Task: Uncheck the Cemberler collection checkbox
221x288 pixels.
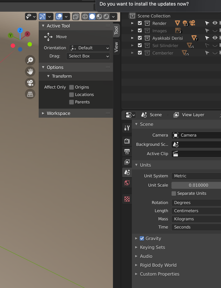Action: coord(140,53)
